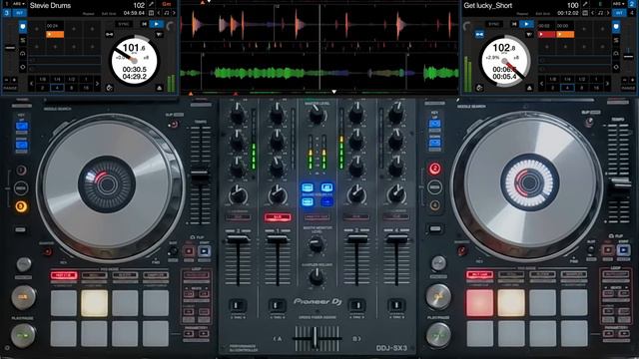Screen dimensions: 639x359
Task: Click the left deck FLIP REC button
Action: 189,251
